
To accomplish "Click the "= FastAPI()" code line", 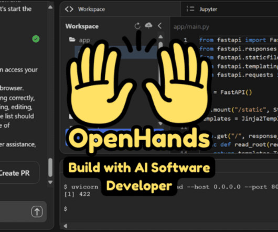I will tap(232, 92).
